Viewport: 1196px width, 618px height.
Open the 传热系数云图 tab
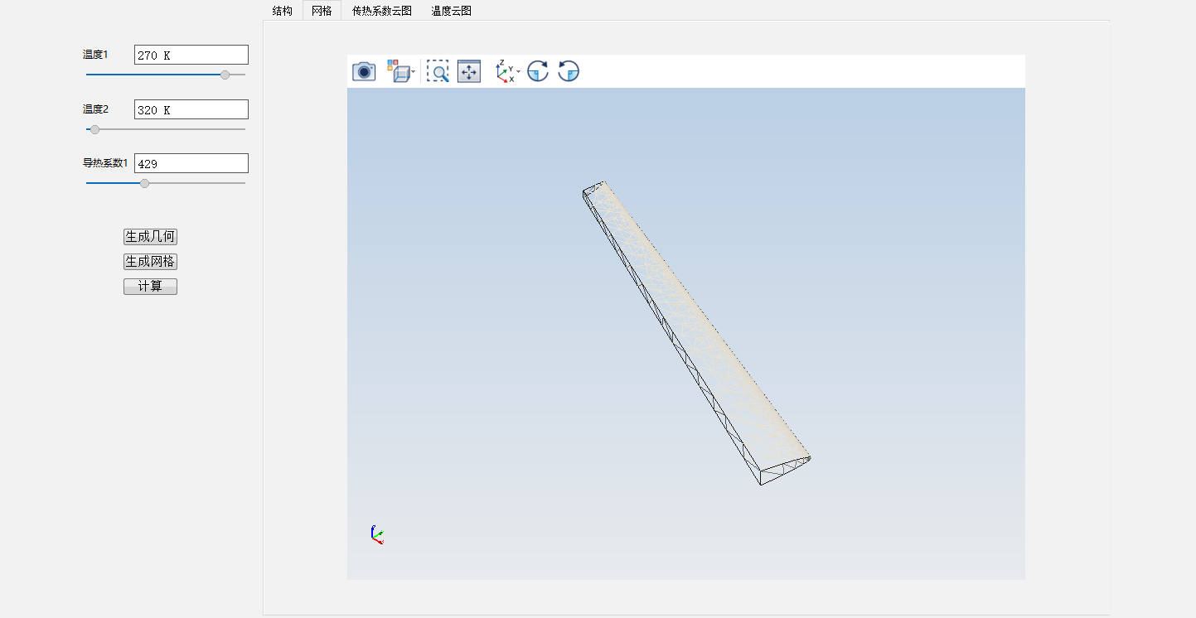point(381,11)
